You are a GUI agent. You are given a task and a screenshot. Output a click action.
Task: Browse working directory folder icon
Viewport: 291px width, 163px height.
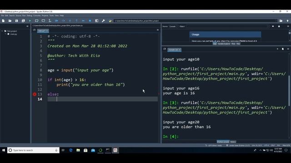(281, 21)
